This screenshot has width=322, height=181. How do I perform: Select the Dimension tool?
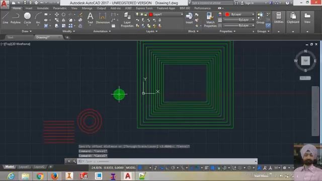pyautogui.click(x=103, y=18)
